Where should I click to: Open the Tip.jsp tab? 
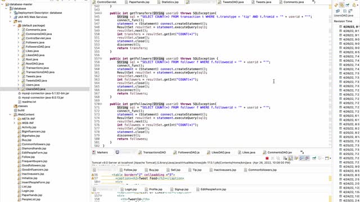pos(195,170)
